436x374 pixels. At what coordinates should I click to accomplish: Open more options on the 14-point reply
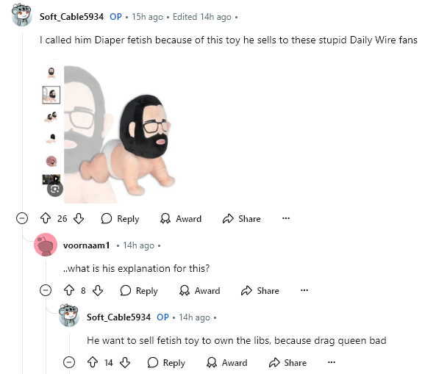click(332, 362)
